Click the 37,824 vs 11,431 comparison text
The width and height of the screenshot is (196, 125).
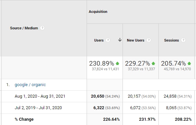[105, 69]
